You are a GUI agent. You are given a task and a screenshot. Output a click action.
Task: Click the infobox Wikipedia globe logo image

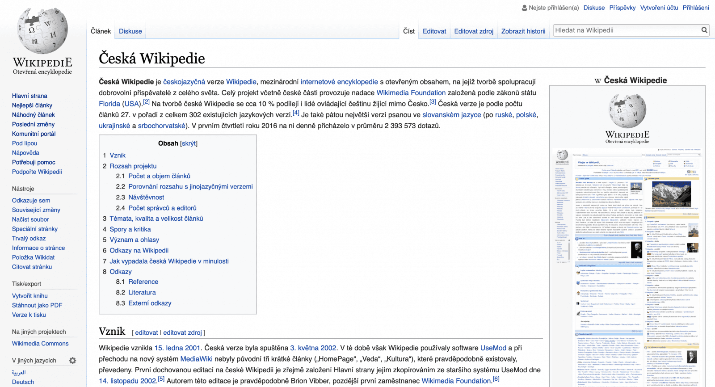coord(627,118)
